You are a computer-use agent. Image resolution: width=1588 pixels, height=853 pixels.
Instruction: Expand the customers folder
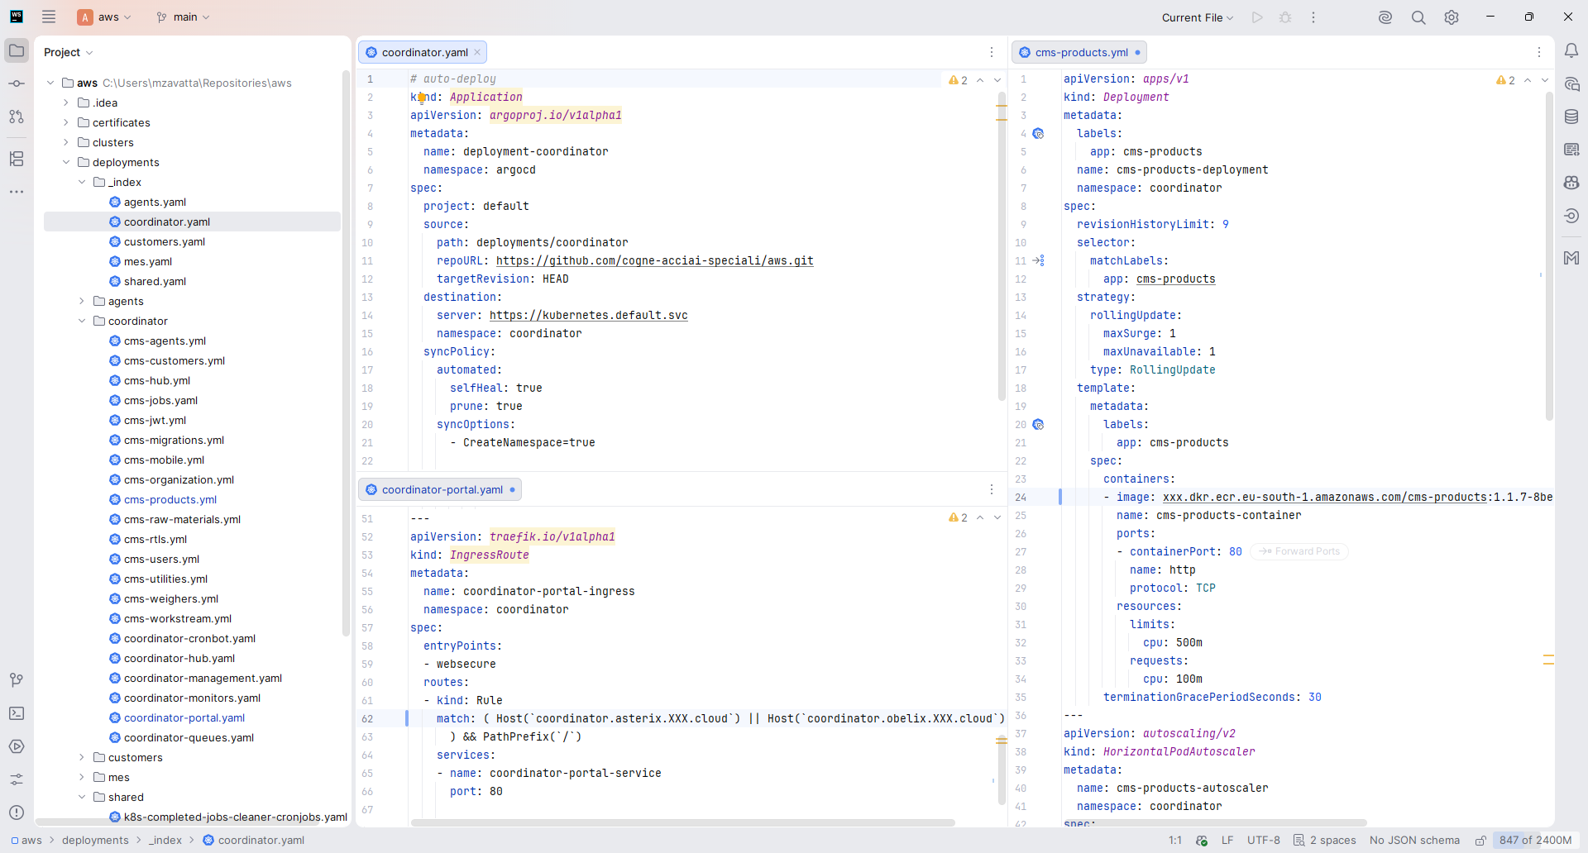(82, 757)
